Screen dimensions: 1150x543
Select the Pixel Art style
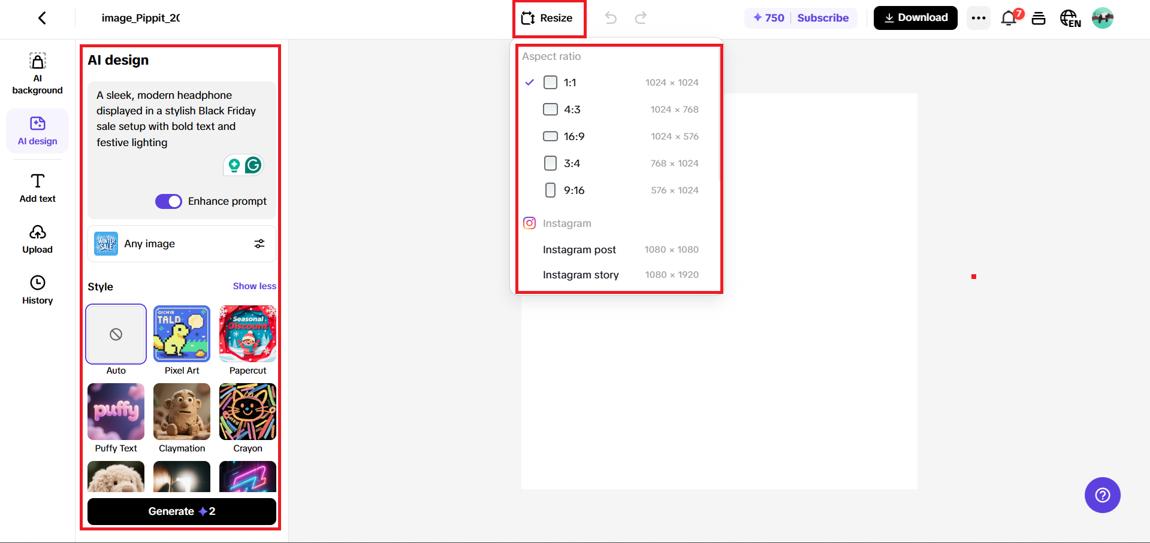[182, 334]
